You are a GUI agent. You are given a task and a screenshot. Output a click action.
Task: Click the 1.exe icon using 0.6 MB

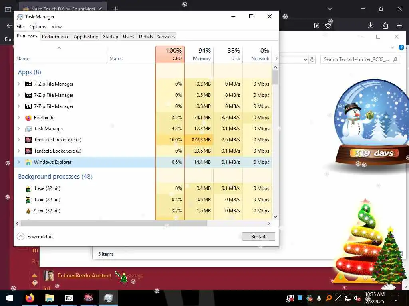click(x=28, y=200)
